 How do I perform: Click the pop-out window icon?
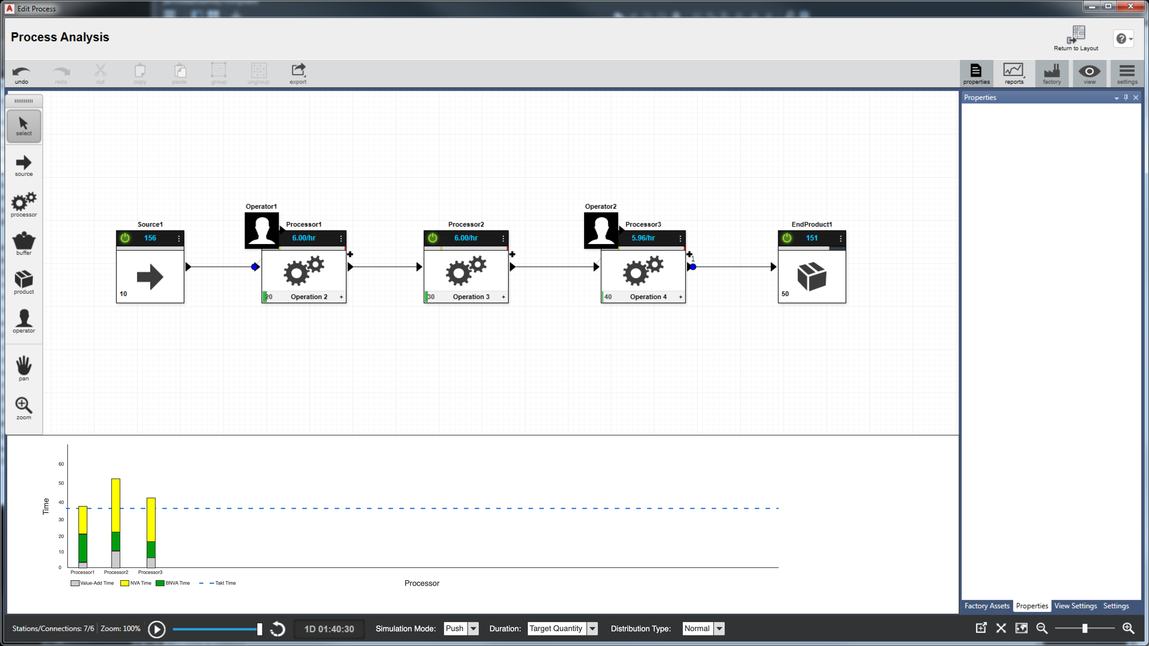(x=981, y=629)
